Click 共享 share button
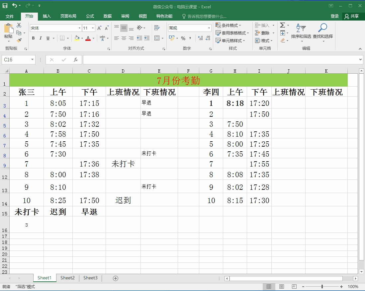The width and height of the screenshot is (365, 291). pos(352,16)
